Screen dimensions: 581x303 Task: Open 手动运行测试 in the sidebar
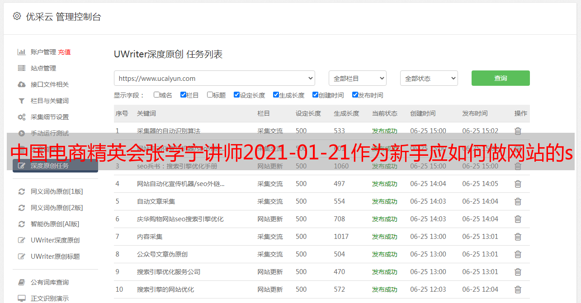[50, 133]
